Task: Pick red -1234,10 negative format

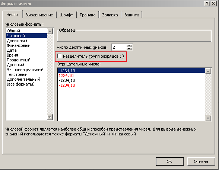Action: (67, 85)
